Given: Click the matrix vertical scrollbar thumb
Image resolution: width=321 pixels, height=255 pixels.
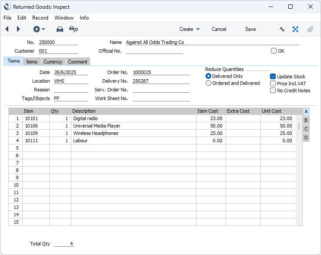Looking at the screenshot, I should click(299, 126).
